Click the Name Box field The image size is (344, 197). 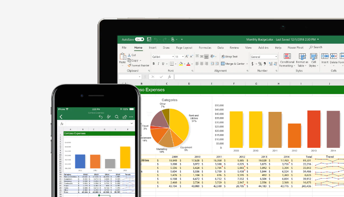point(130,77)
